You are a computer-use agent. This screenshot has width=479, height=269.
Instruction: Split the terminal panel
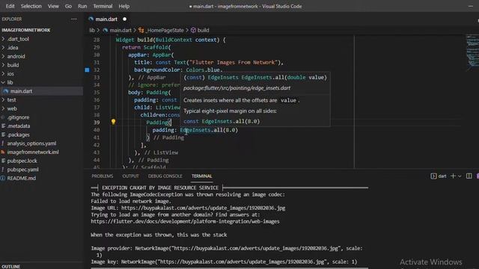(469, 176)
